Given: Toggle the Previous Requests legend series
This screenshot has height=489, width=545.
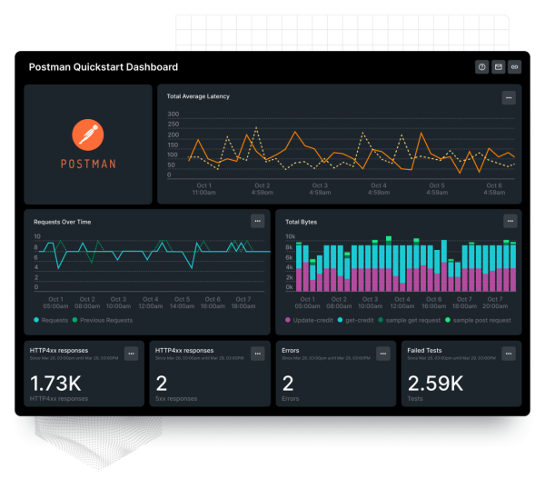Looking at the screenshot, I should click(103, 320).
